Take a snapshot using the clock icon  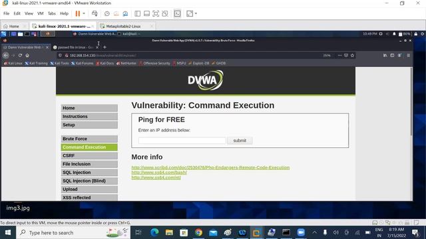tap(106, 13)
